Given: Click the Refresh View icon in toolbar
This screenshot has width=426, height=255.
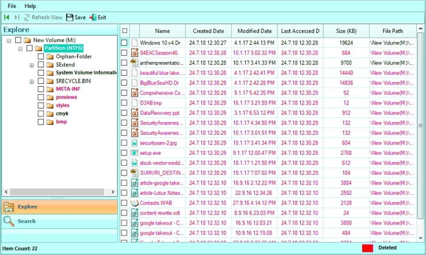Looking at the screenshot, I should 26,17.
